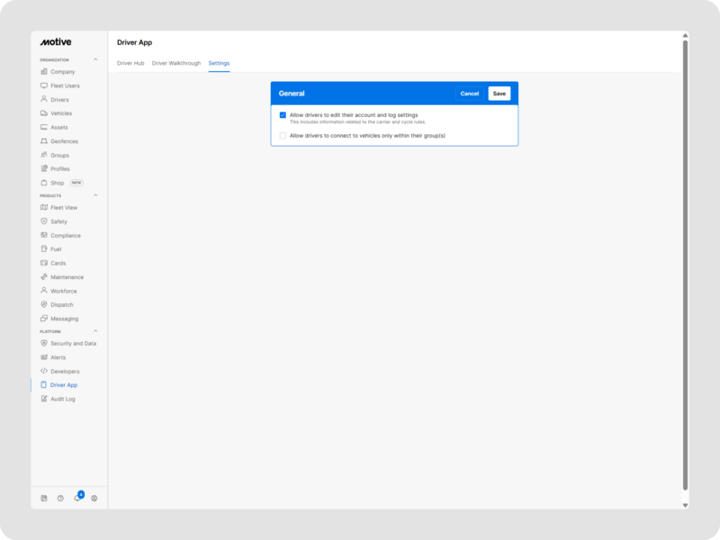Image resolution: width=720 pixels, height=540 pixels.
Task: Open Audit Log in the sidebar
Action: click(x=63, y=399)
